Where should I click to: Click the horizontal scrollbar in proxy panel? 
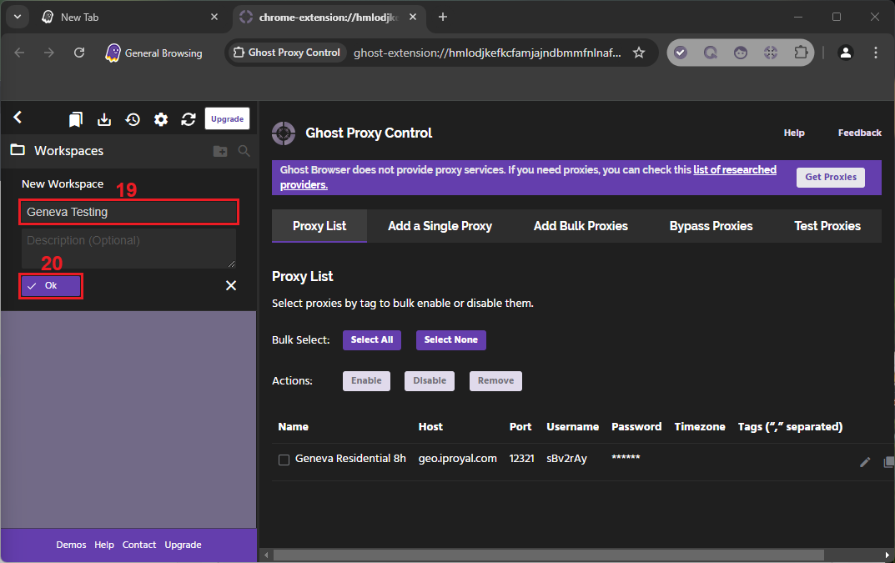549,555
